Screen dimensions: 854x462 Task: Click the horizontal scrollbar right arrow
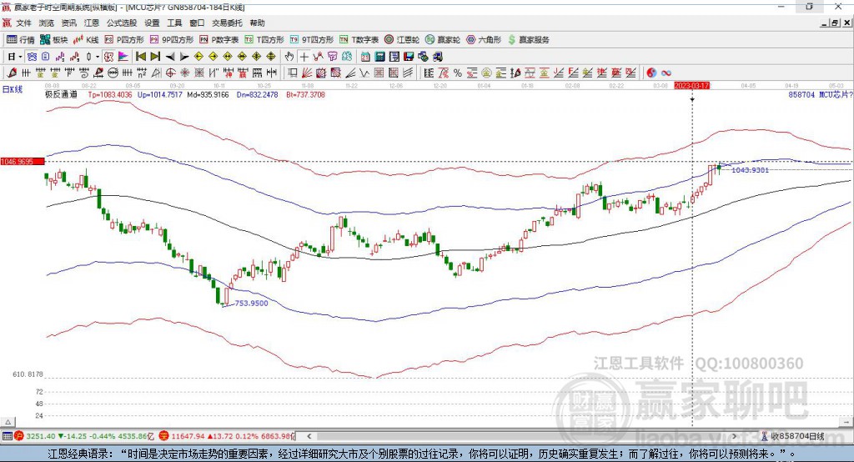point(734,436)
